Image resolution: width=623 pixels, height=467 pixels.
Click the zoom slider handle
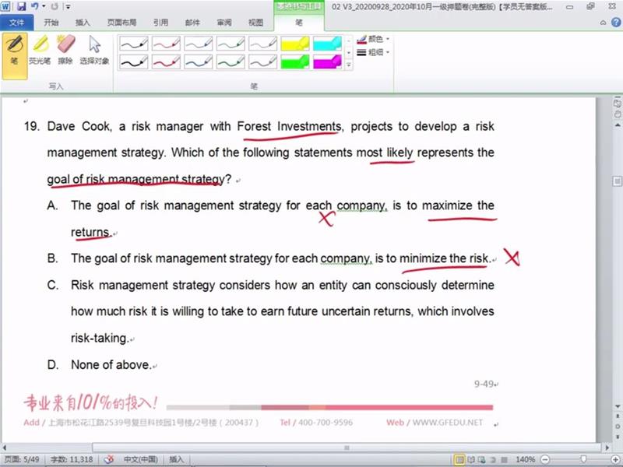pos(583,459)
